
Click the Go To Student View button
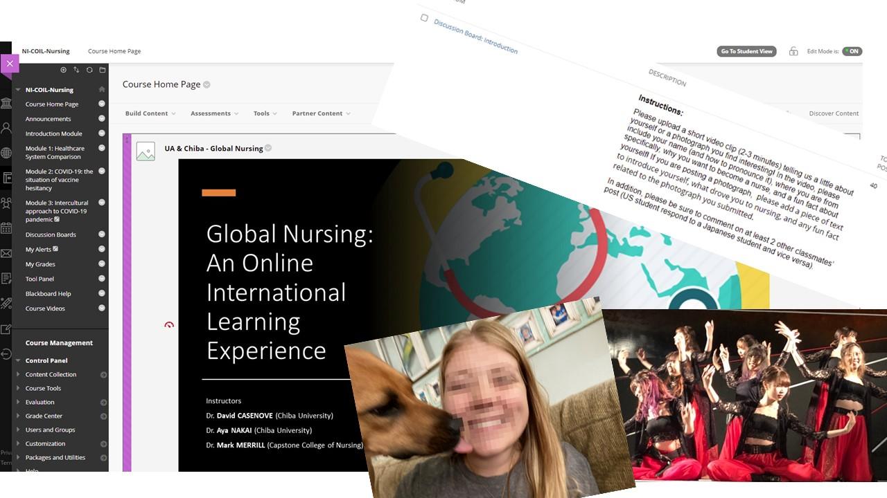(747, 51)
